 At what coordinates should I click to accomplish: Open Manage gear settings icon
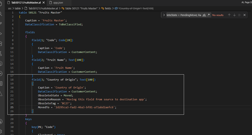1,131
